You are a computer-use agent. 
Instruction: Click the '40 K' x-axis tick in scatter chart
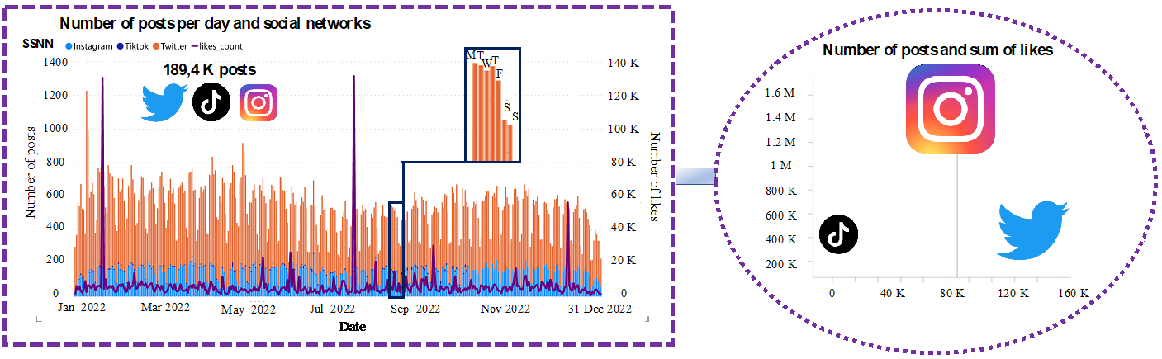tap(894, 294)
